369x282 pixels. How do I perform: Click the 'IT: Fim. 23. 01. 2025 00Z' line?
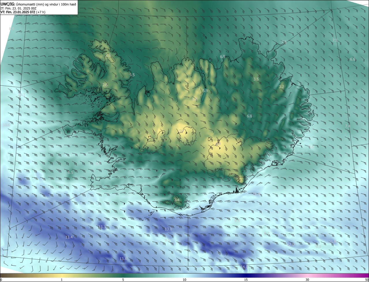(18, 8)
